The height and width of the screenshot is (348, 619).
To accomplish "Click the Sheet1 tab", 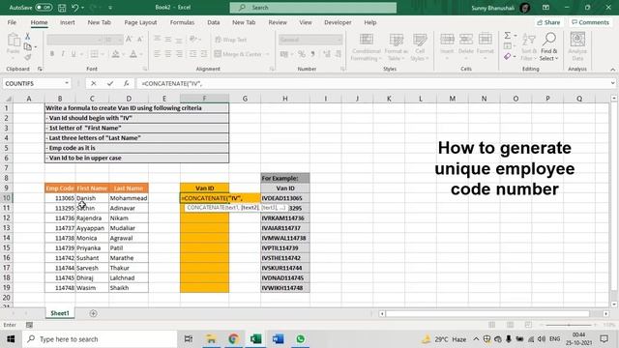I will click(x=60, y=313).
